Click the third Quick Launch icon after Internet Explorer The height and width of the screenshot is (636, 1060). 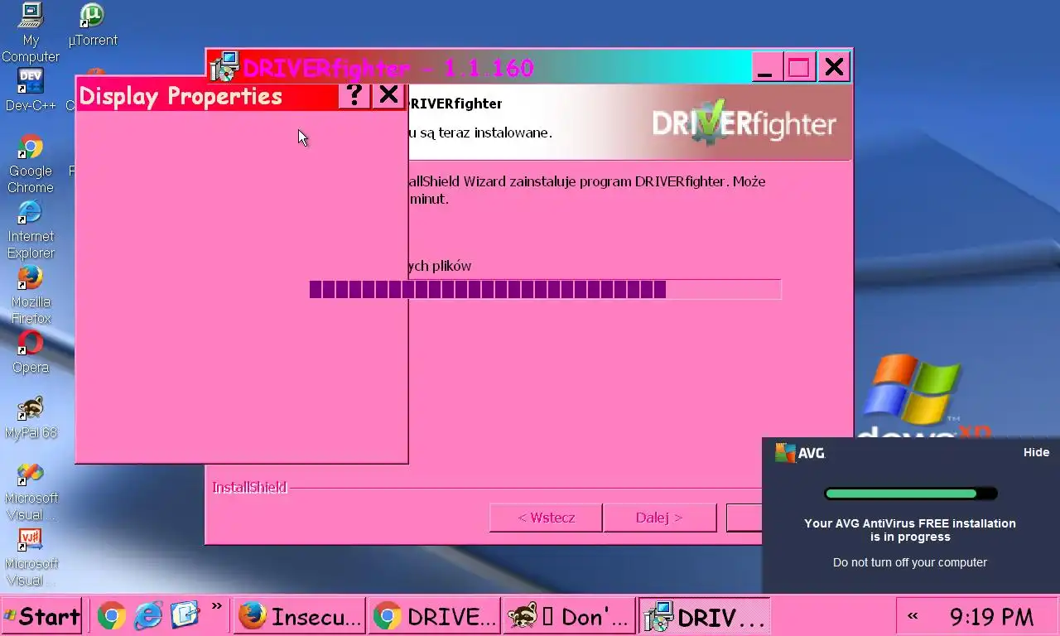pos(185,615)
